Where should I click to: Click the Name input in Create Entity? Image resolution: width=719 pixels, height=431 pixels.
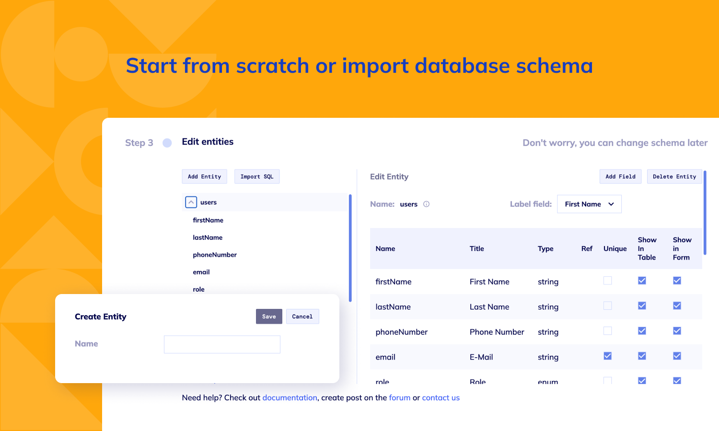click(x=222, y=344)
